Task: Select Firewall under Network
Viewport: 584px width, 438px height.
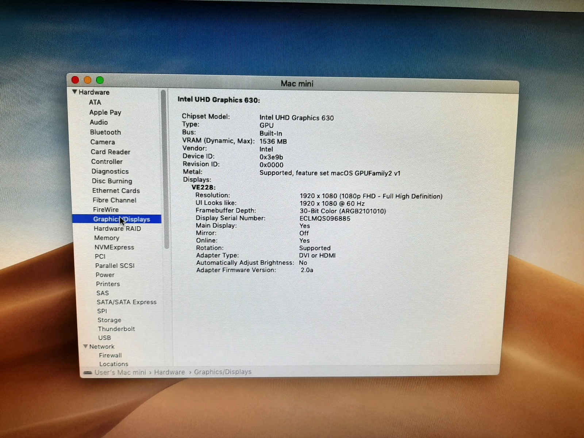Action: pos(110,355)
